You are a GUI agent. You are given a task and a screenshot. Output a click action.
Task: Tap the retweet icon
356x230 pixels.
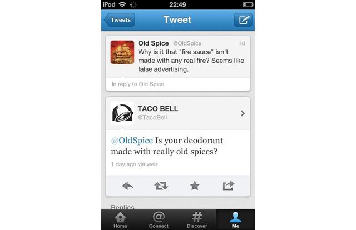161,186
